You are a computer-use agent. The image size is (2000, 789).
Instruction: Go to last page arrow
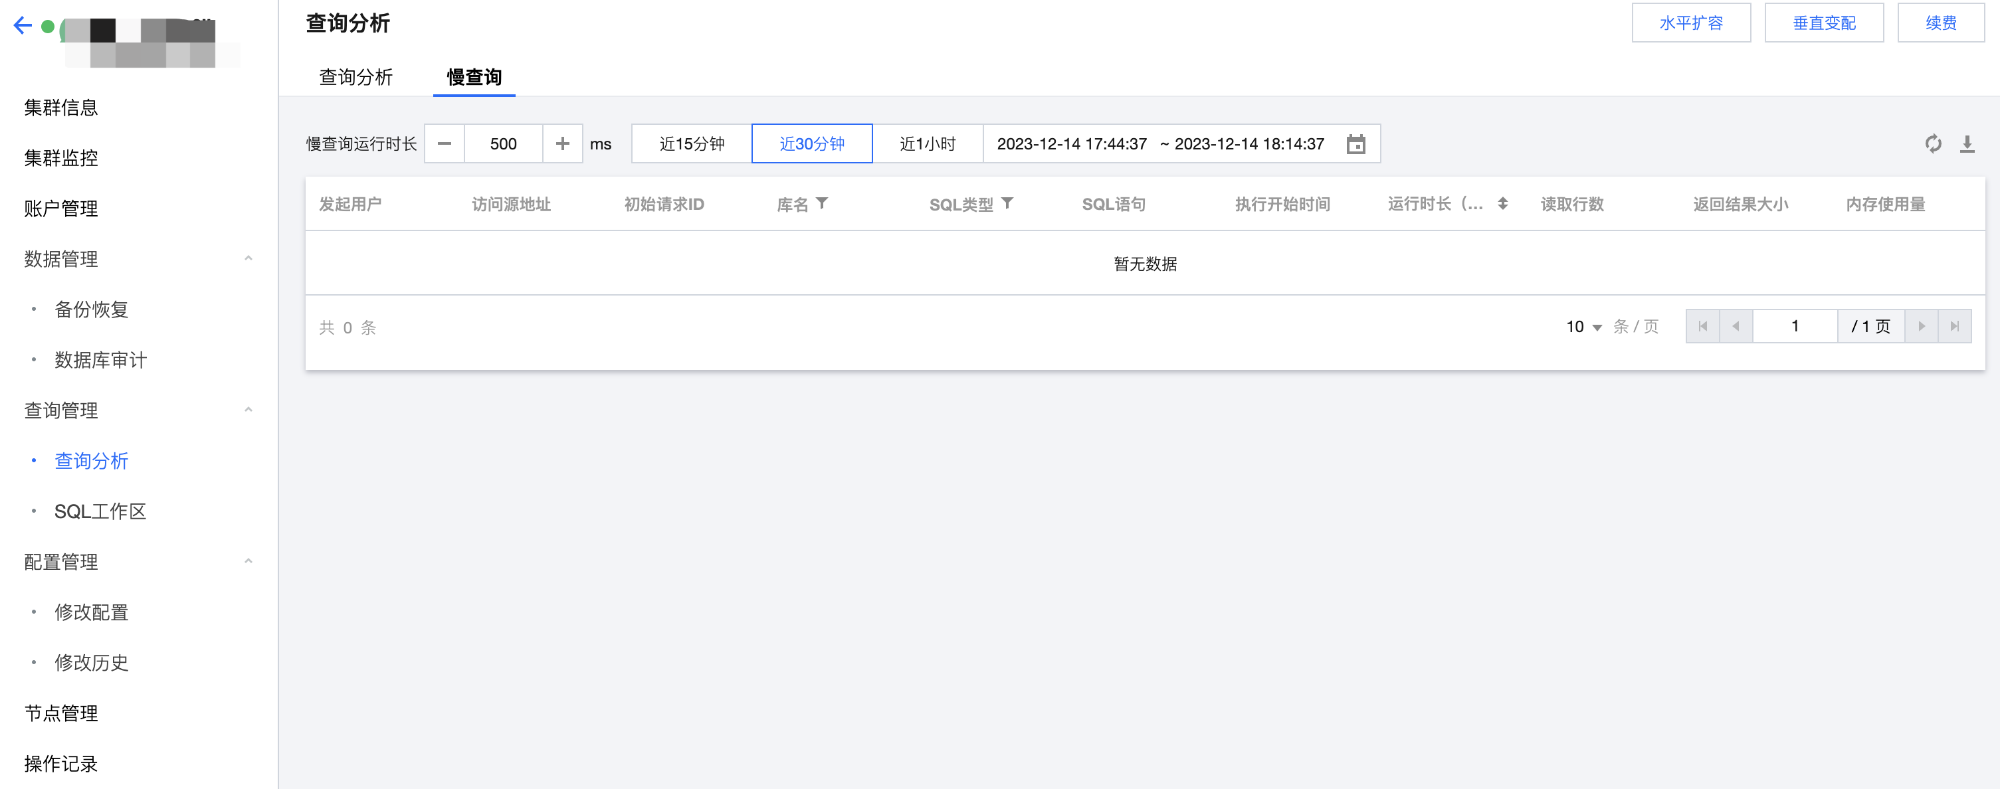(1954, 327)
